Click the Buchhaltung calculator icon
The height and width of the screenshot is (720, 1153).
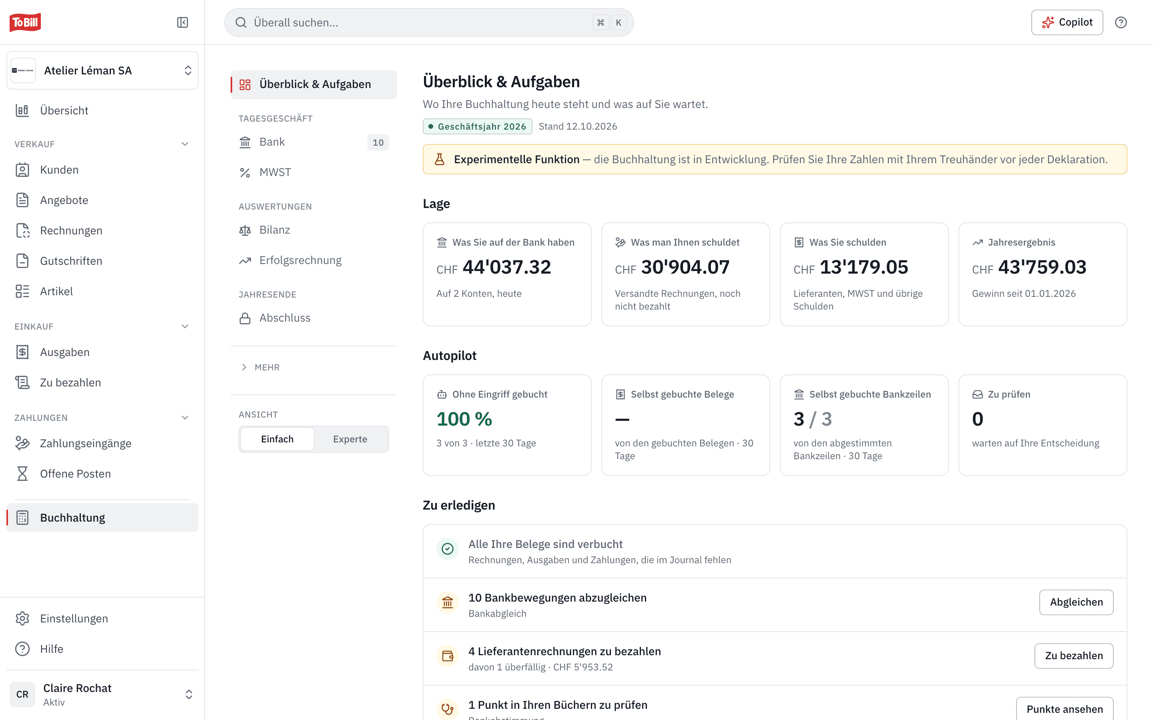[22, 518]
